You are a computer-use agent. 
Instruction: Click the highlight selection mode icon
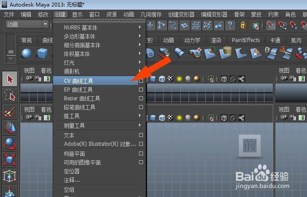click(254, 25)
